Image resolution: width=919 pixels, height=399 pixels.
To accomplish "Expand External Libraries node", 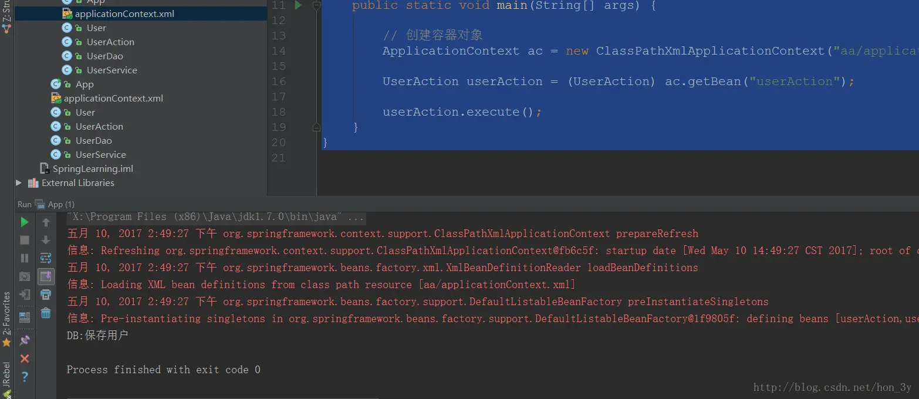I will 19,183.
